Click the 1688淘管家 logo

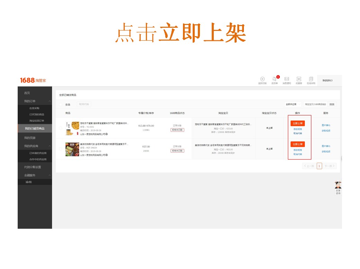[x=33, y=80]
